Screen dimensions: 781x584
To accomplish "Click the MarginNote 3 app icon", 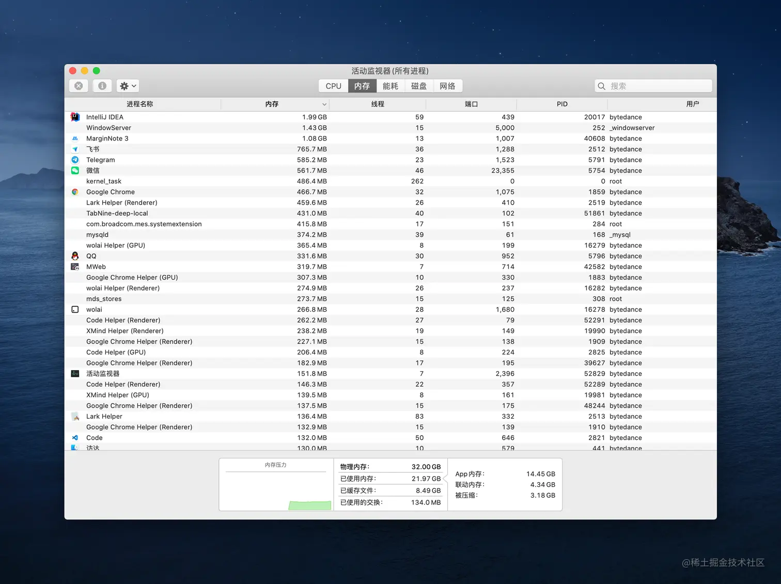I will [75, 139].
